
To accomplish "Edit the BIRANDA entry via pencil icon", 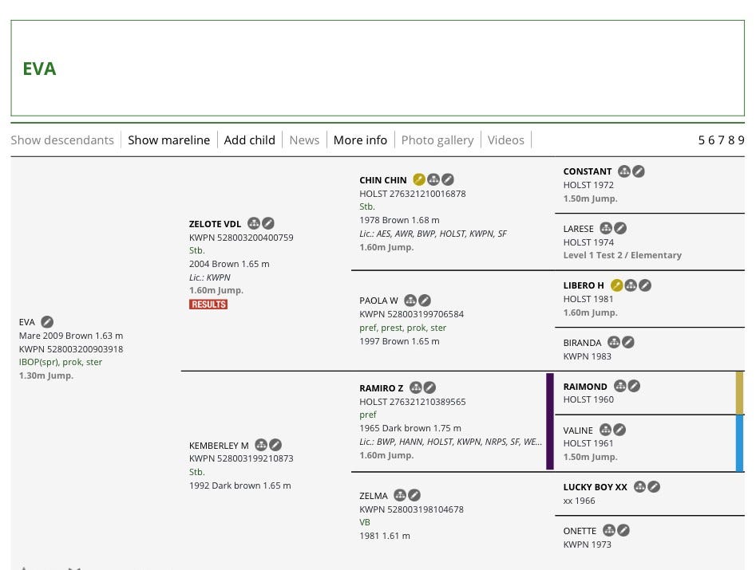I will (628, 343).
